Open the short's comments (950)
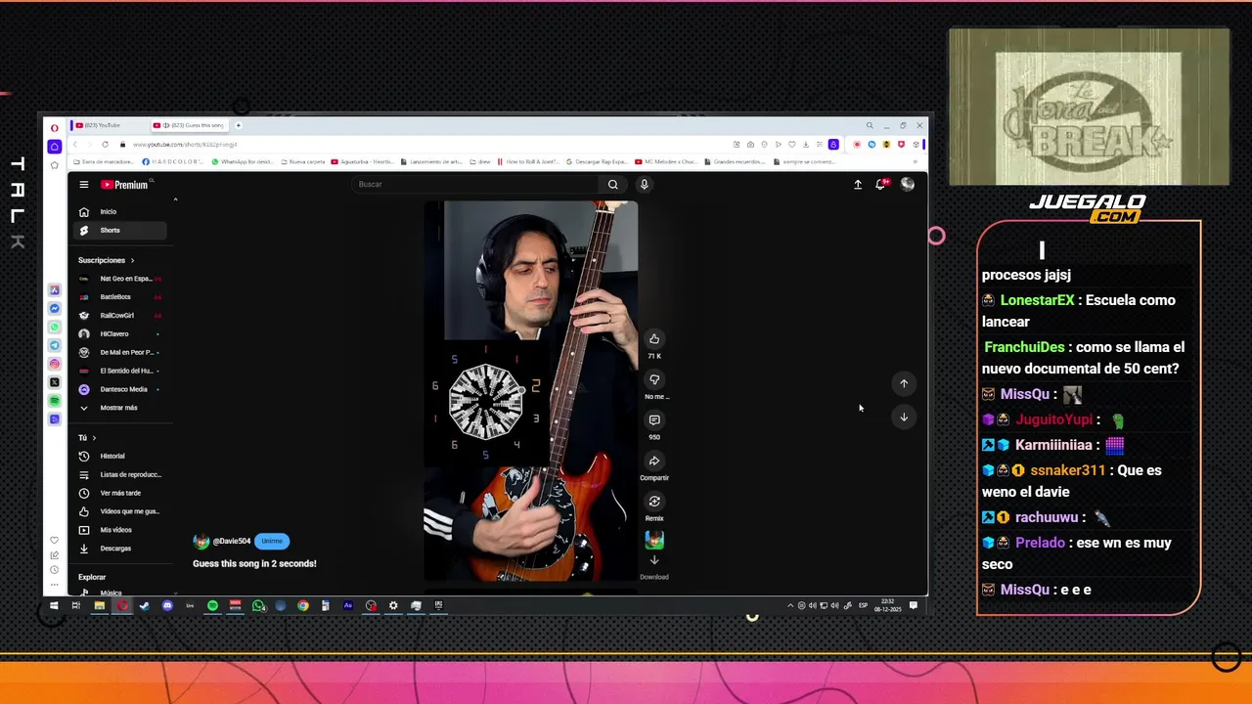1252x704 pixels. coord(654,420)
